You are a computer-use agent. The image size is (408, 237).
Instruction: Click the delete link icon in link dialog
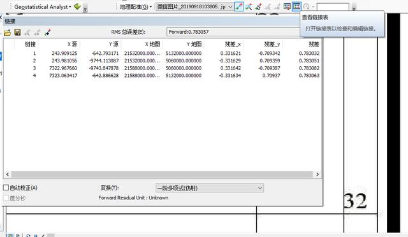[37, 32]
